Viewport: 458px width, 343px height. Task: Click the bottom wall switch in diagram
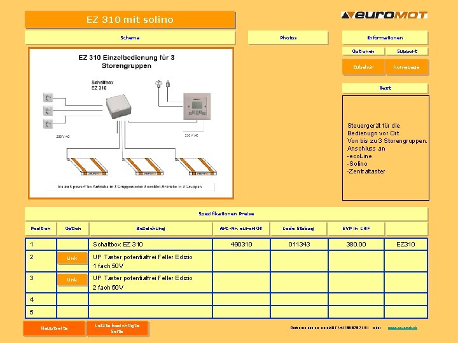point(48,124)
